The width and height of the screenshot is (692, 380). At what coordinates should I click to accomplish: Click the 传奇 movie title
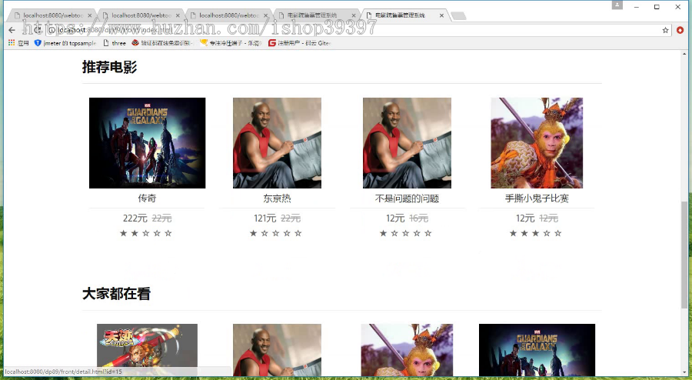coord(147,198)
